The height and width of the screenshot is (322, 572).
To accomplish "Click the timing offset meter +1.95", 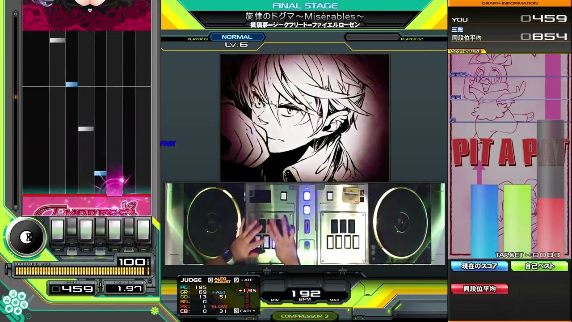I will pos(247,291).
